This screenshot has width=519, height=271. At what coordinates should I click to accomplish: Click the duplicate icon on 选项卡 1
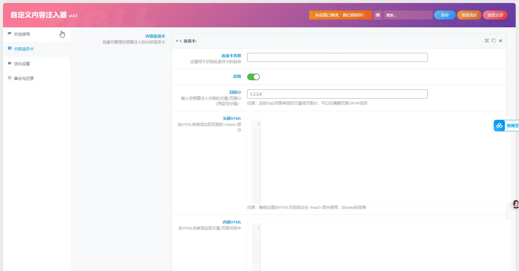(494, 41)
